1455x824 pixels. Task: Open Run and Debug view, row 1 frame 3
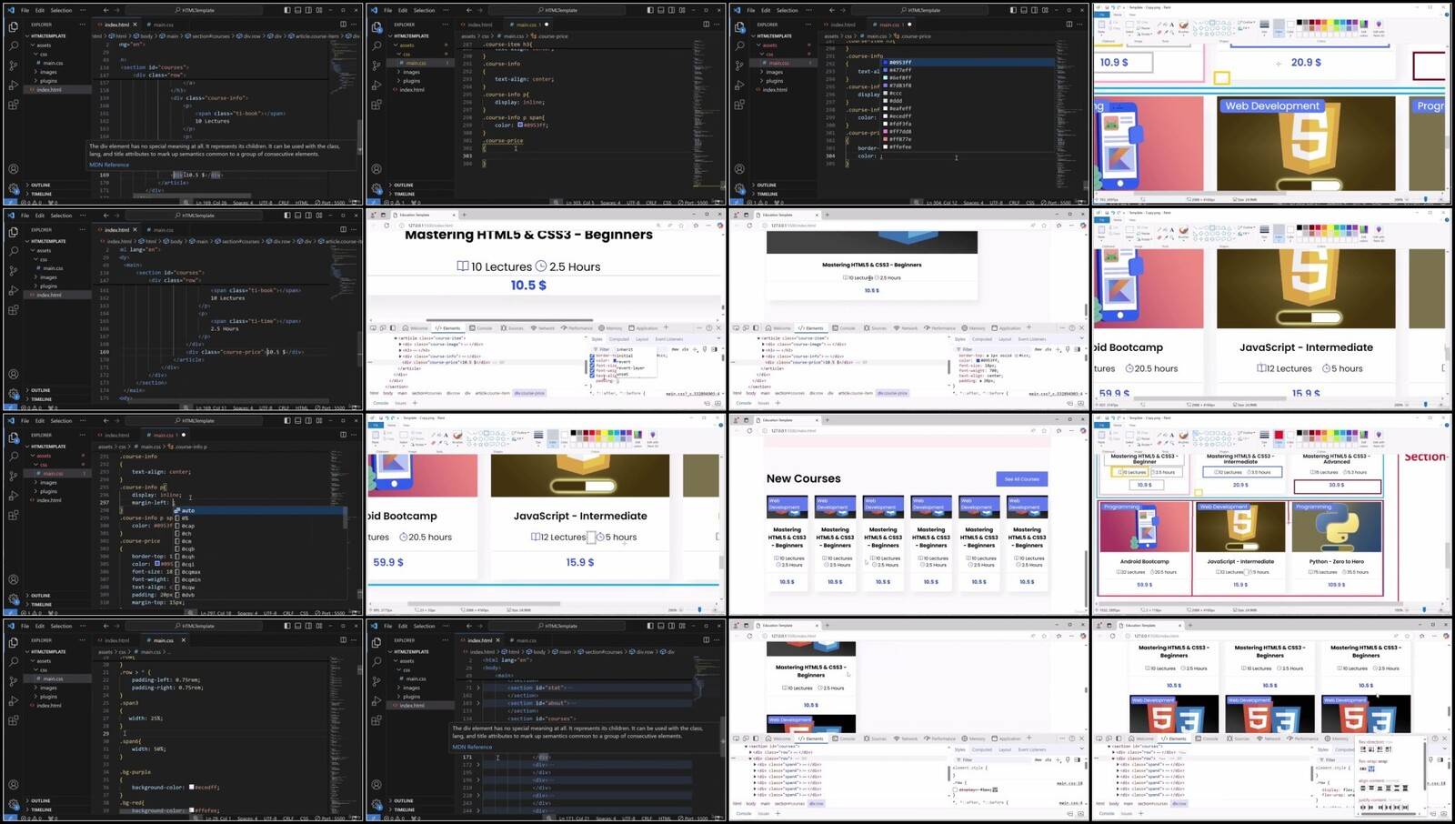[x=740, y=85]
